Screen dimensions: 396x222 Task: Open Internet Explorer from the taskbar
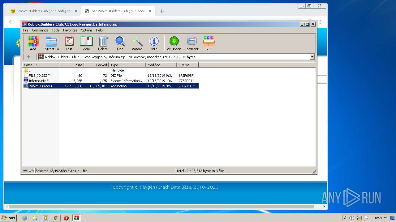[25, 218]
